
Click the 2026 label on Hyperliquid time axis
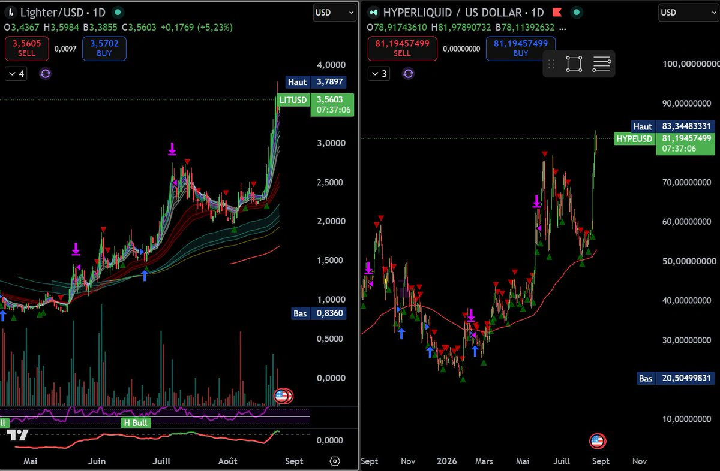[447, 461]
